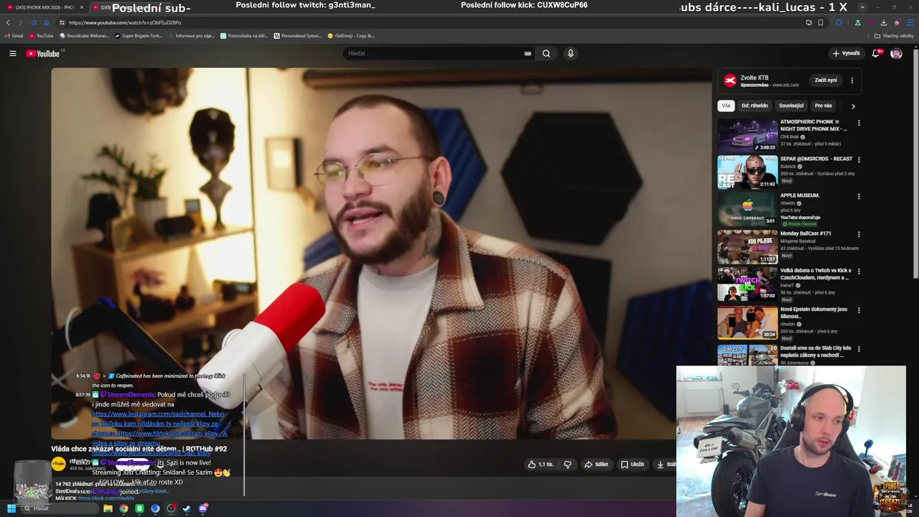919x517 pixels.
Task: Click the Vytvořit create button
Action: (x=846, y=53)
